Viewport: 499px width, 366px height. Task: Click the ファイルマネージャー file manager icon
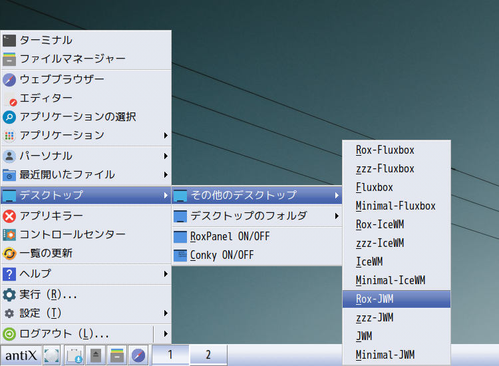(x=9, y=59)
